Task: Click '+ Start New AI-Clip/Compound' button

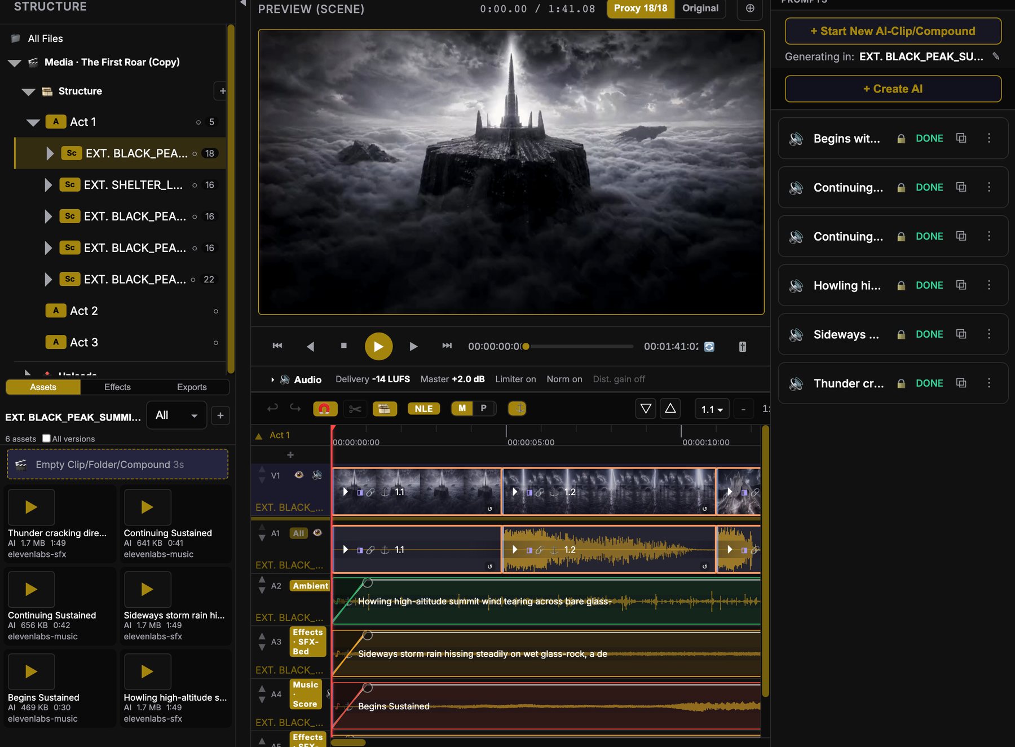Action: tap(893, 31)
